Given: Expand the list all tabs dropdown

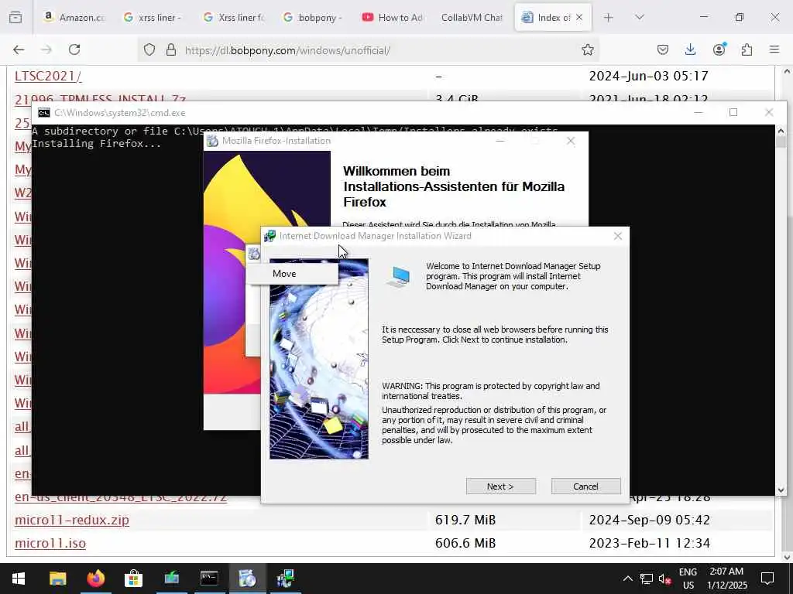Looking at the screenshot, I should [639, 17].
